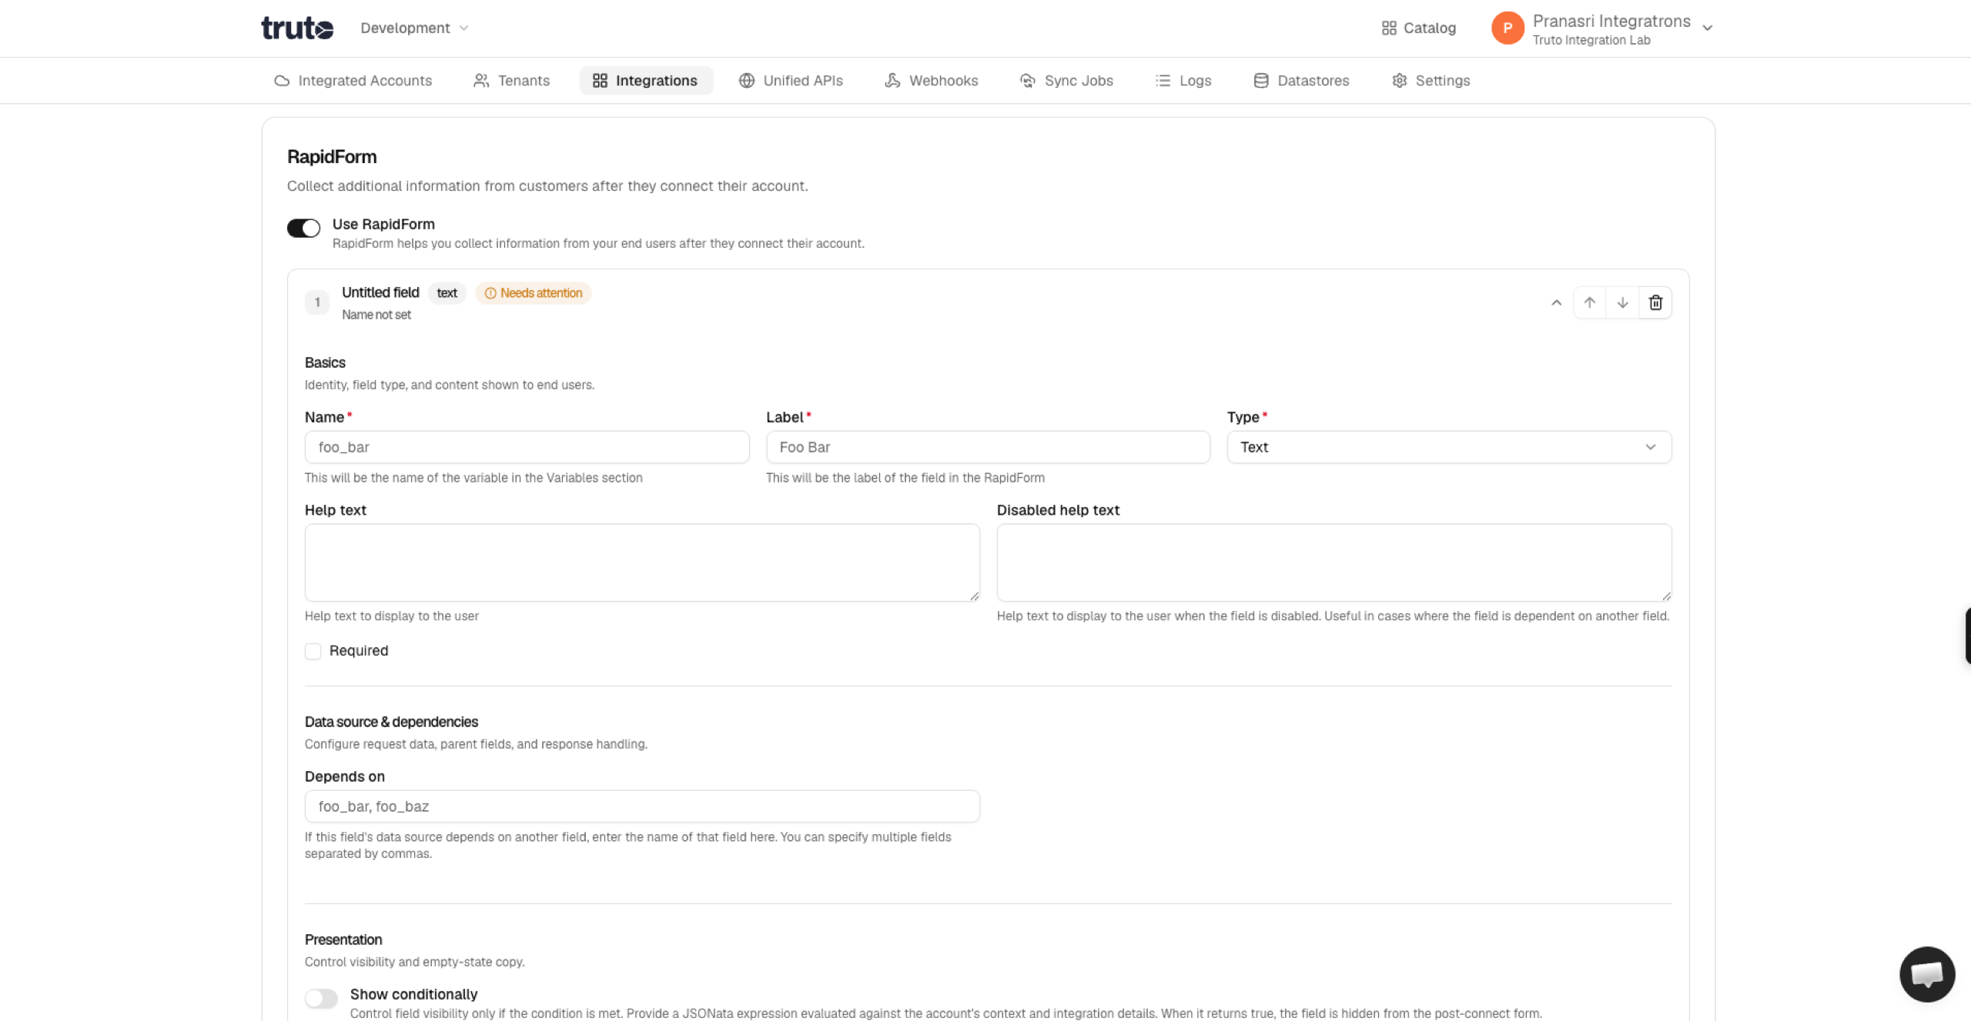Click the RapidForm heading
This screenshot has height=1021, width=1971.
point(332,157)
